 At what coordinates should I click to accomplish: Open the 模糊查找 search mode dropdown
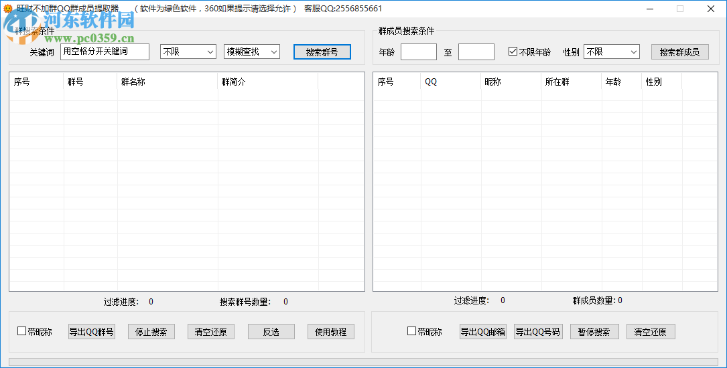(252, 52)
